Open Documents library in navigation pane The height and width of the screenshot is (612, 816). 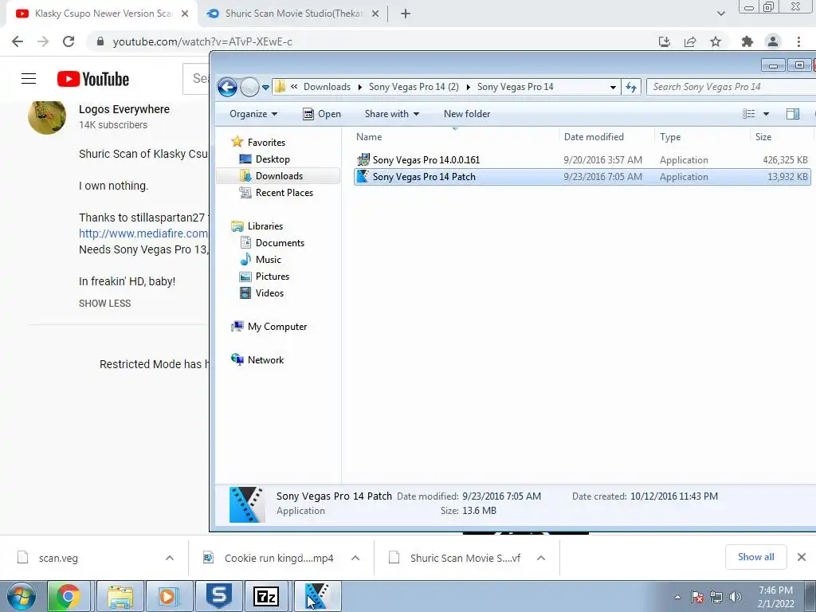(280, 242)
